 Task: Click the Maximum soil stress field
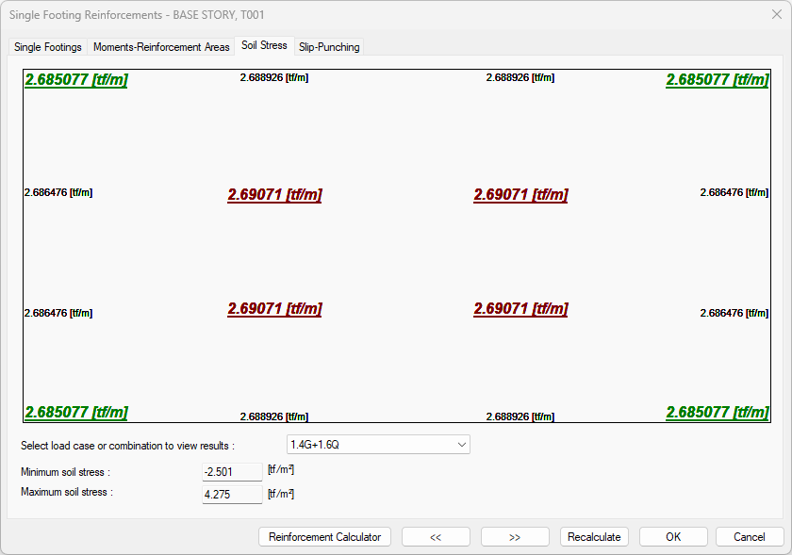232,494
